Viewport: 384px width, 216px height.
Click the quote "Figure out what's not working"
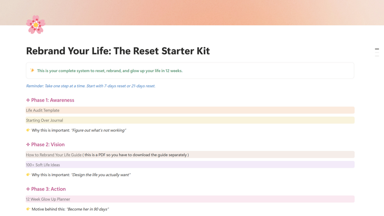pos(99,130)
